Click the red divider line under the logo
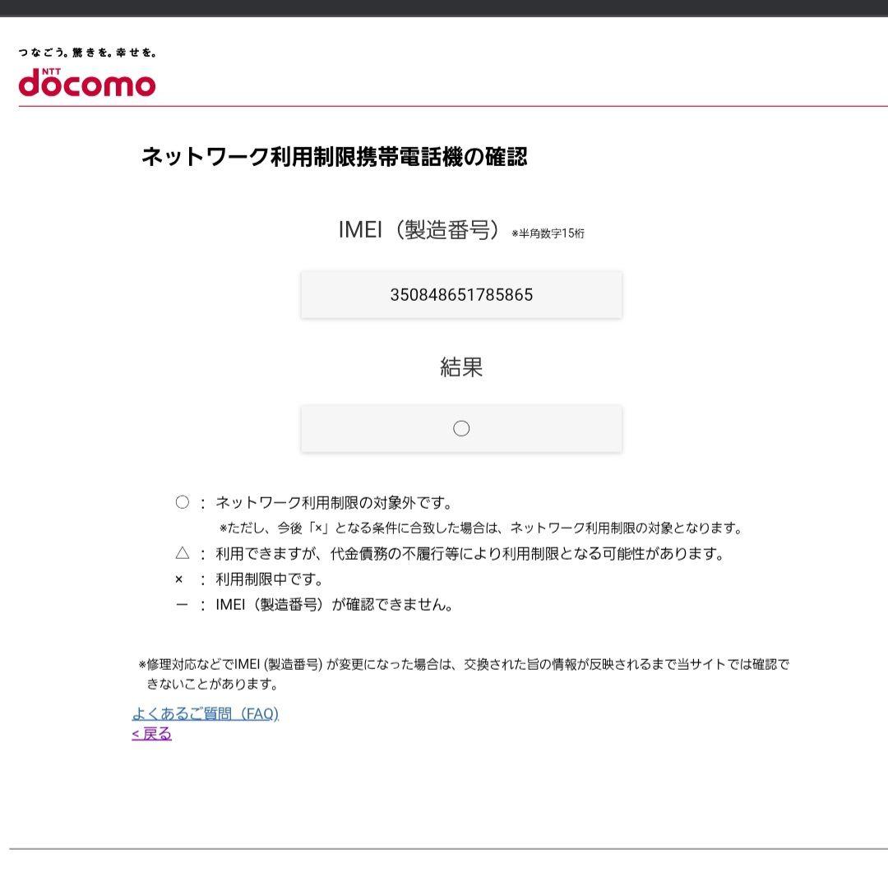Viewport: 888px width, 872px height. tap(444, 104)
